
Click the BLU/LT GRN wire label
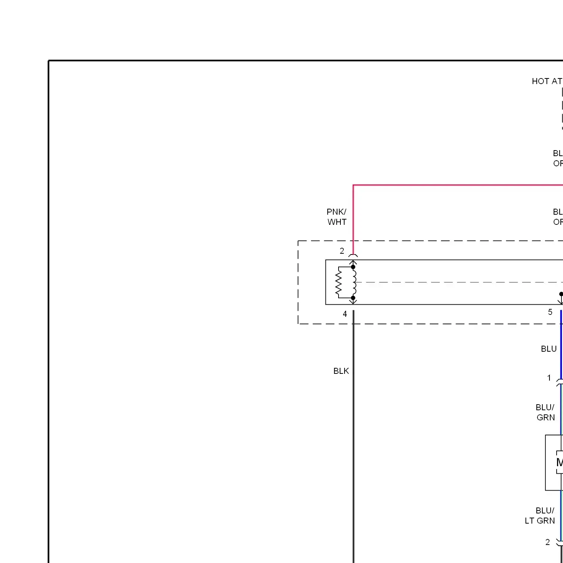tap(540, 516)
